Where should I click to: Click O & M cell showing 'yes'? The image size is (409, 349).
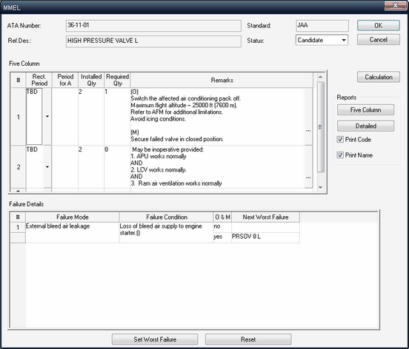[x=222, y=237]
